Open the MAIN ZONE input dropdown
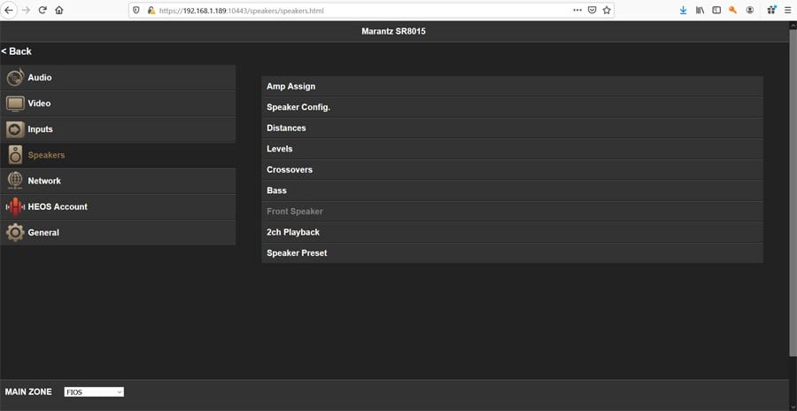Image resolution: width=797 pixels, height=411 pixels. 94,392
